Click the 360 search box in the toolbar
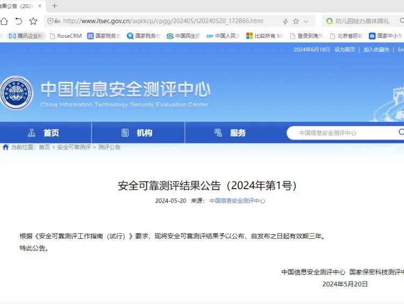Screen dimensions: 404x304 point(363,21)
